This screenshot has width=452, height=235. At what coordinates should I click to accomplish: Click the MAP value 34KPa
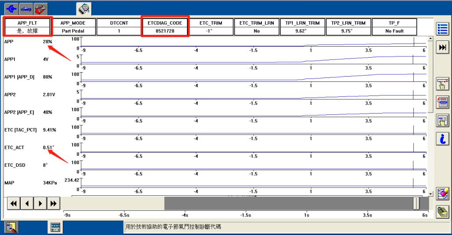(x=50, y=183)
